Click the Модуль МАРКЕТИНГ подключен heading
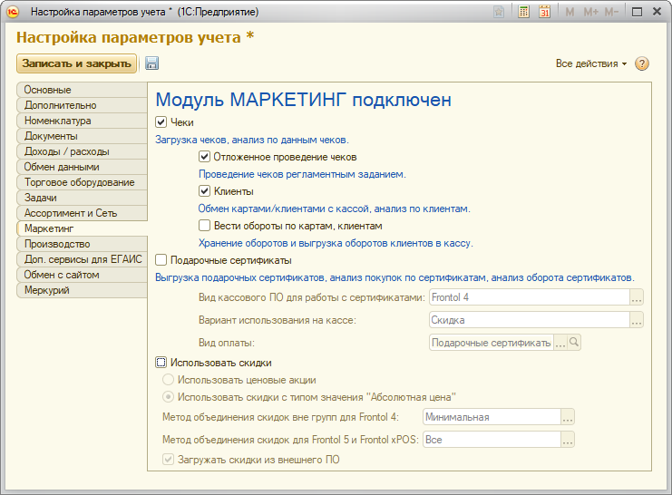The width and height of the screenshot is (672, 495). coord(304,100)
